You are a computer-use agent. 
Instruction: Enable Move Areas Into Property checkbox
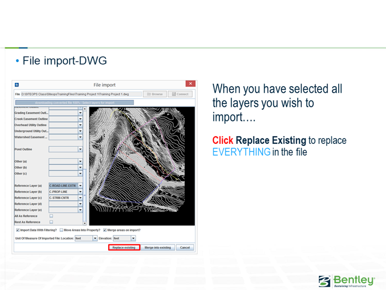61,230
